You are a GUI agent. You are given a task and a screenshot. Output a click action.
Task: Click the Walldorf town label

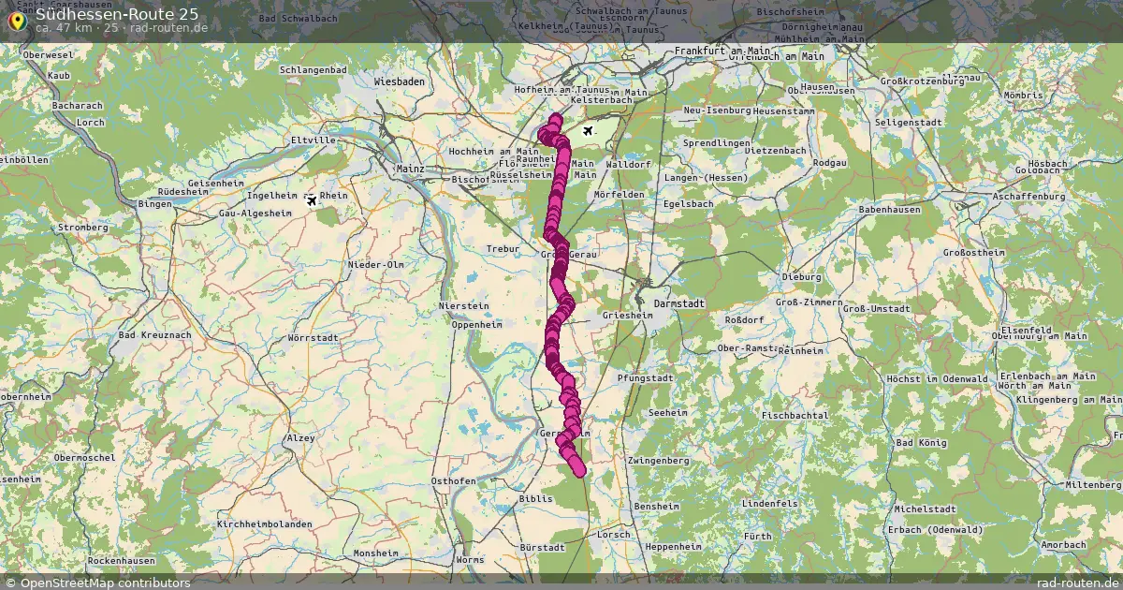point(629,164)
